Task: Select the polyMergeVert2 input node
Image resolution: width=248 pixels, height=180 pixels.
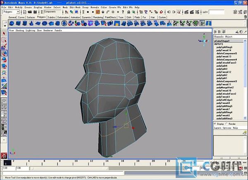Action: coord(225,88)
